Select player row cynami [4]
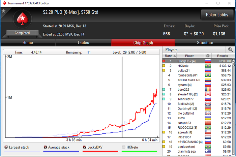Image resolution: width=236 pixels, height=157 pixels. click(x=197, y=85)
